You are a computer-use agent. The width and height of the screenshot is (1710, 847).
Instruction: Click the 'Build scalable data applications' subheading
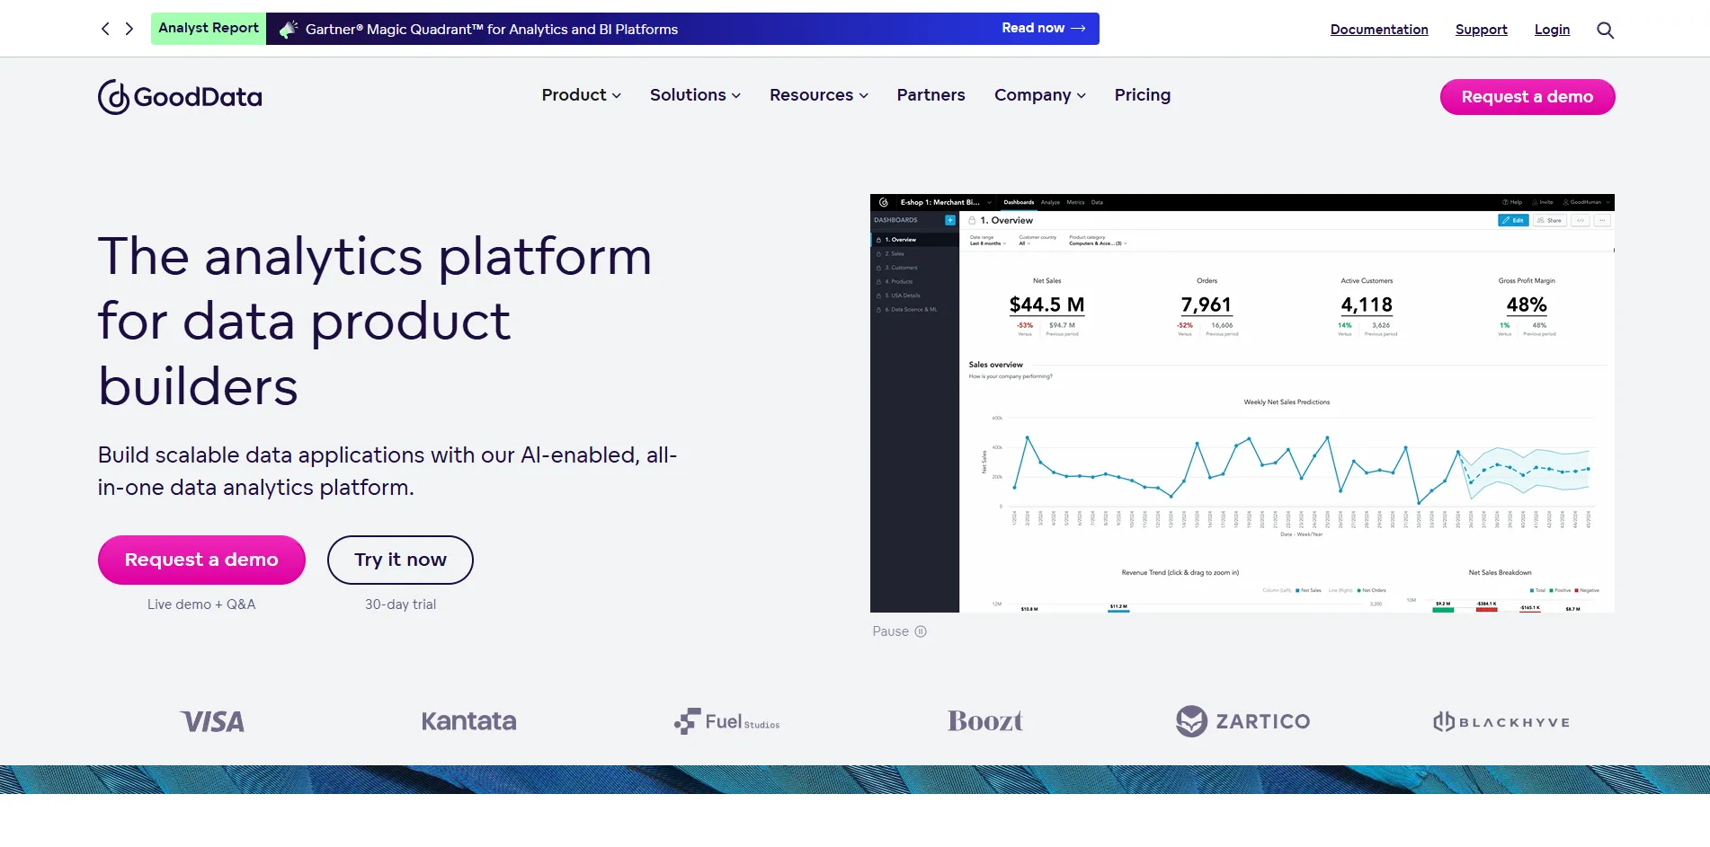click(x=387, y=472)
